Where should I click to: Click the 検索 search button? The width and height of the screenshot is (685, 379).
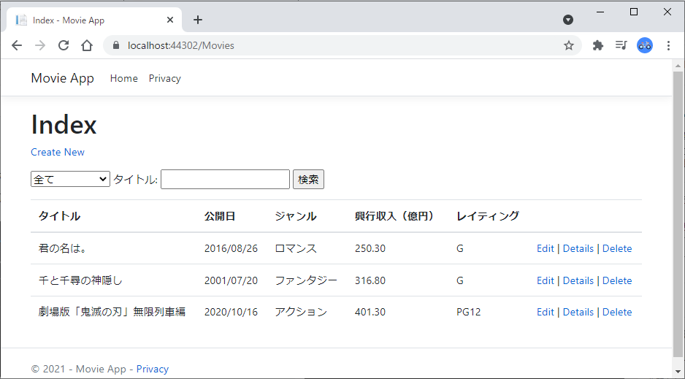click(308, 180)
